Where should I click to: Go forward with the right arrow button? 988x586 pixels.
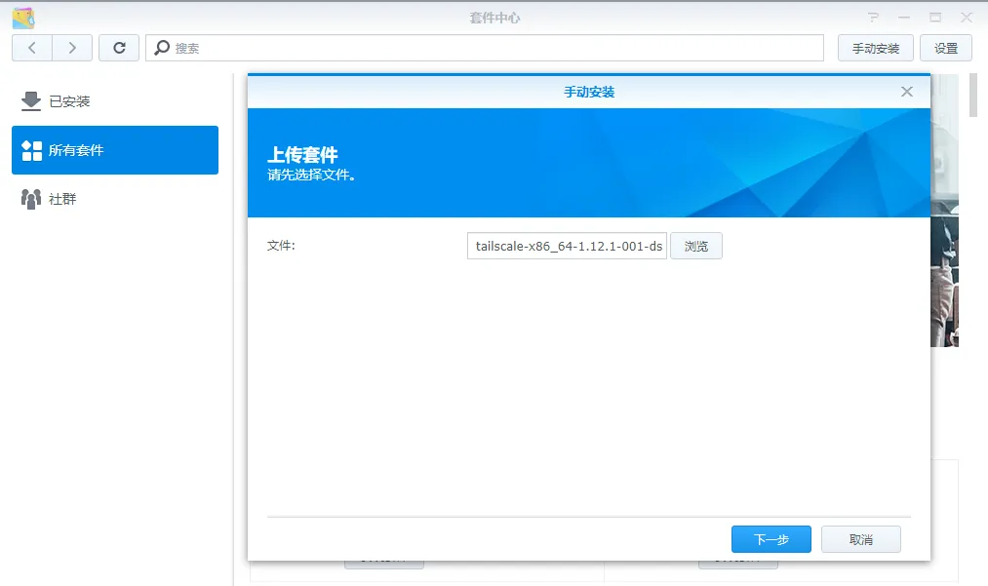pos(72,48)
